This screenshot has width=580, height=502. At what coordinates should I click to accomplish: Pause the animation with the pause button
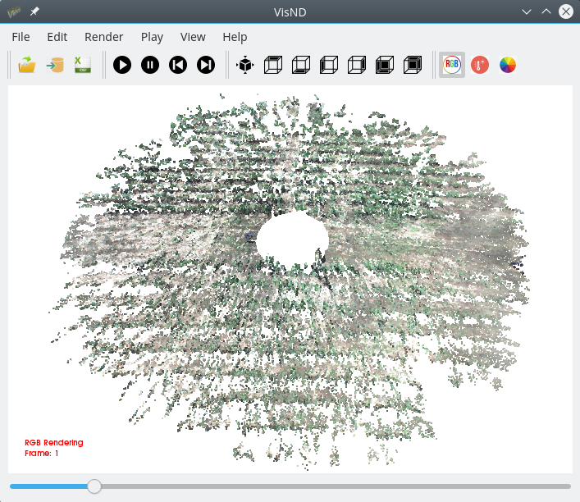point(150,65)
